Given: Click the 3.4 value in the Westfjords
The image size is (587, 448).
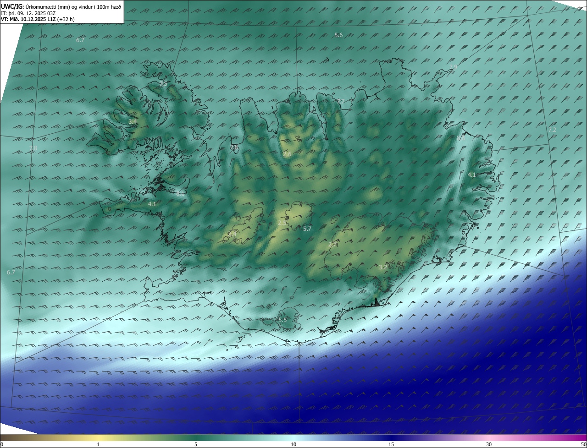Looking at the screenshot, I should [x=133, y=122].
